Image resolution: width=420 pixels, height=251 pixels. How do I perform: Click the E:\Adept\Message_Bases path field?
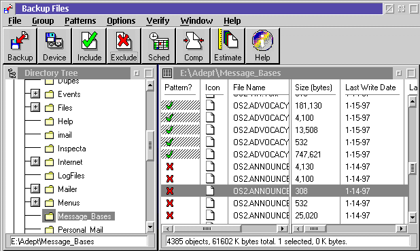click(79, 242)
